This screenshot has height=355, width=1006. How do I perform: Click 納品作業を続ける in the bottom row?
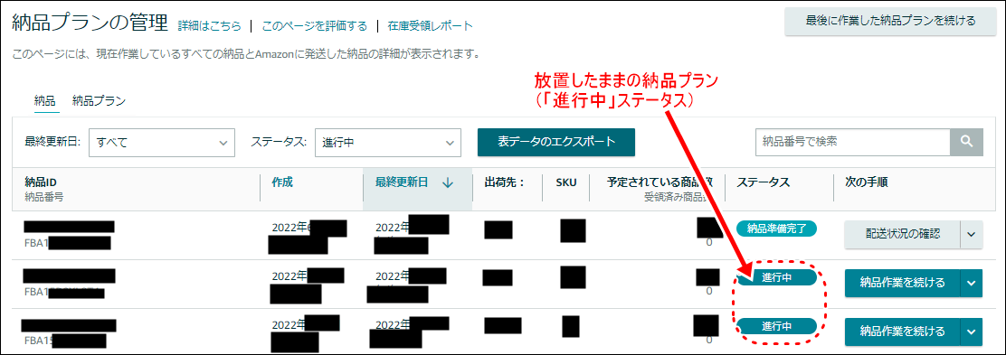(902, 332)
